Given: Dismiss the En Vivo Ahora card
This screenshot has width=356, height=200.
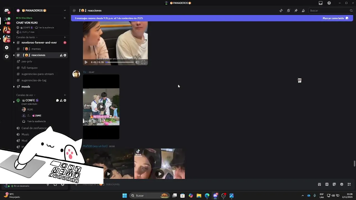Looking at the screenshot, I should point(65,18).
